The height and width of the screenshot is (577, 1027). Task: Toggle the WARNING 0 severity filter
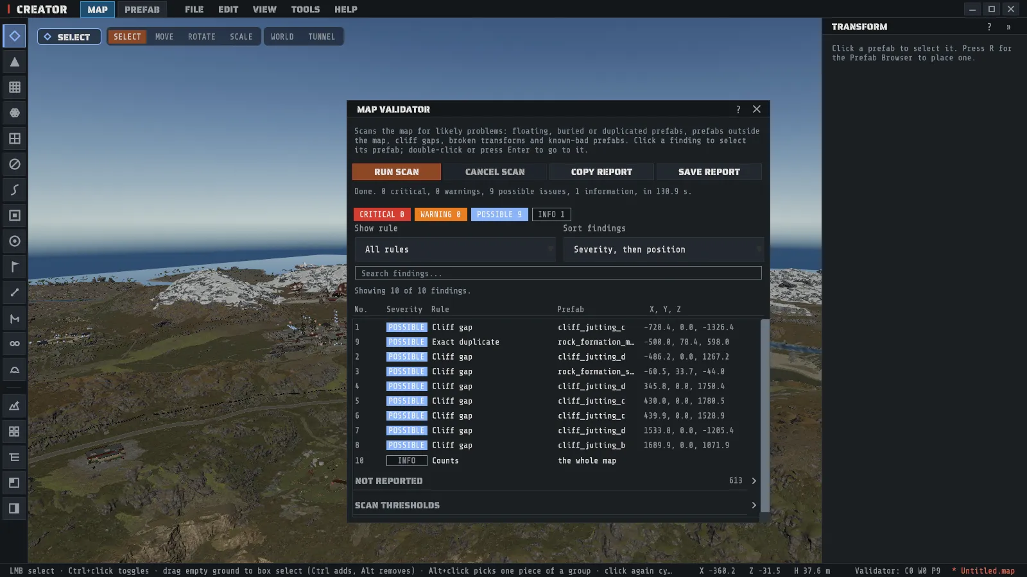(440, 214)
